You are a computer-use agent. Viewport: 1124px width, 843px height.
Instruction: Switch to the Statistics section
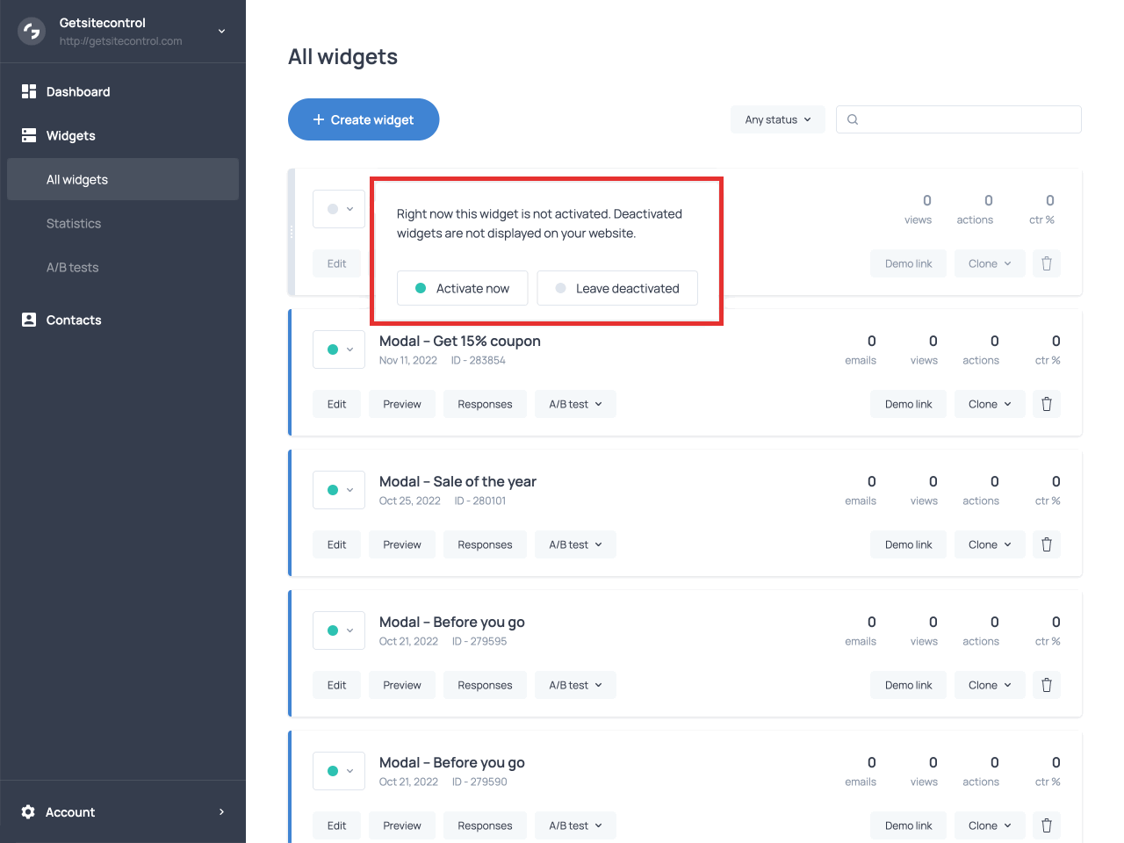[x=74, y=223]
